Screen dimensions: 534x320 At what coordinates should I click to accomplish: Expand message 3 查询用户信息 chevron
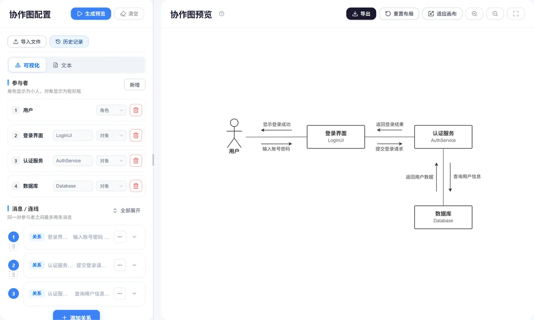pyautogui.click(x=134, y=293)
